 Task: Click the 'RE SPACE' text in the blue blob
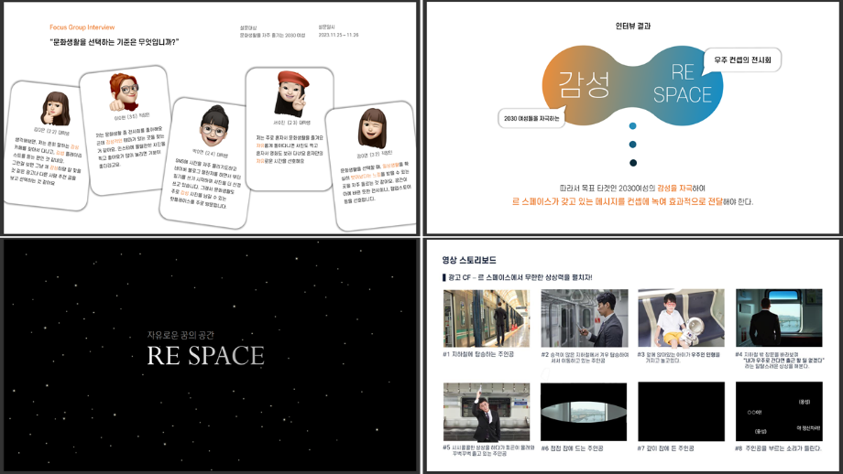click(x=683, y=83)
